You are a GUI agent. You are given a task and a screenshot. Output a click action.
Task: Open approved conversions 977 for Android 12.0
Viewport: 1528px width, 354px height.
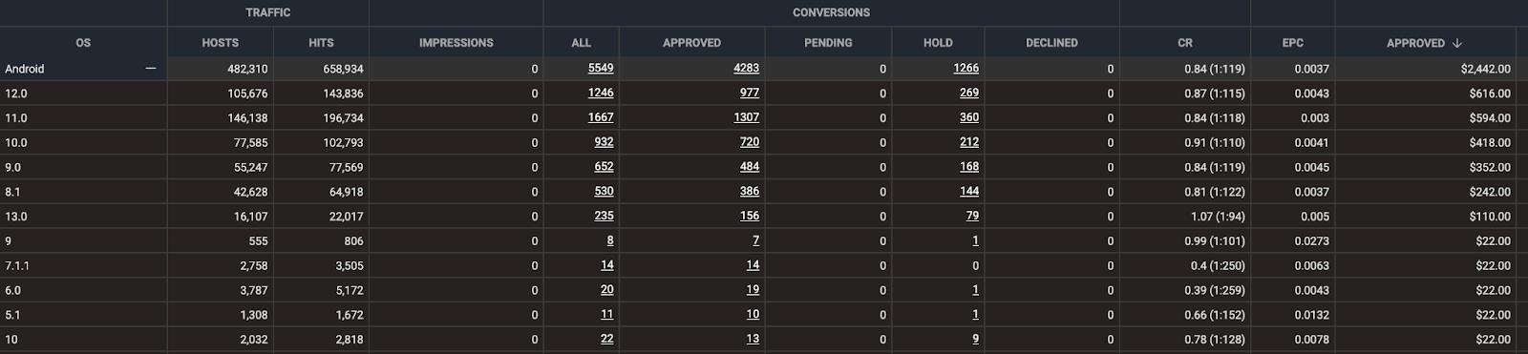pyautogui.click(x=750, y=93)
